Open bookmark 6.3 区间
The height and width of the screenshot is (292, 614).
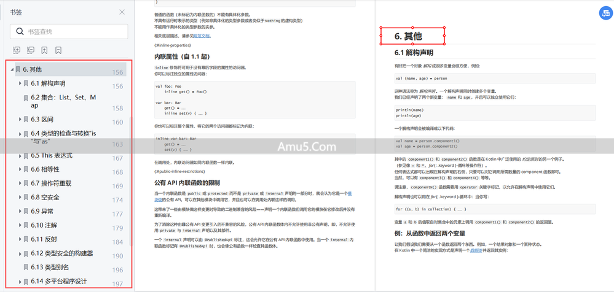(42, 119)
